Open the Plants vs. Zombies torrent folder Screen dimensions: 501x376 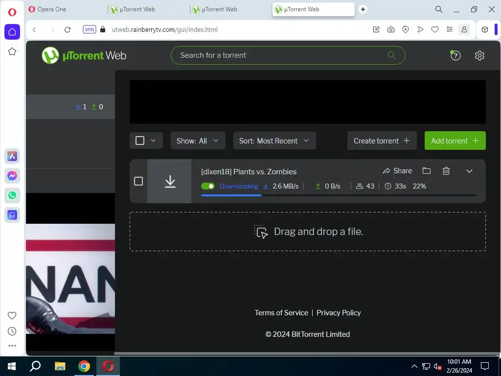[x=426, y=171]
